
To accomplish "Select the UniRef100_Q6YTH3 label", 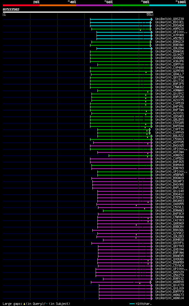I will tap(170, 246).
